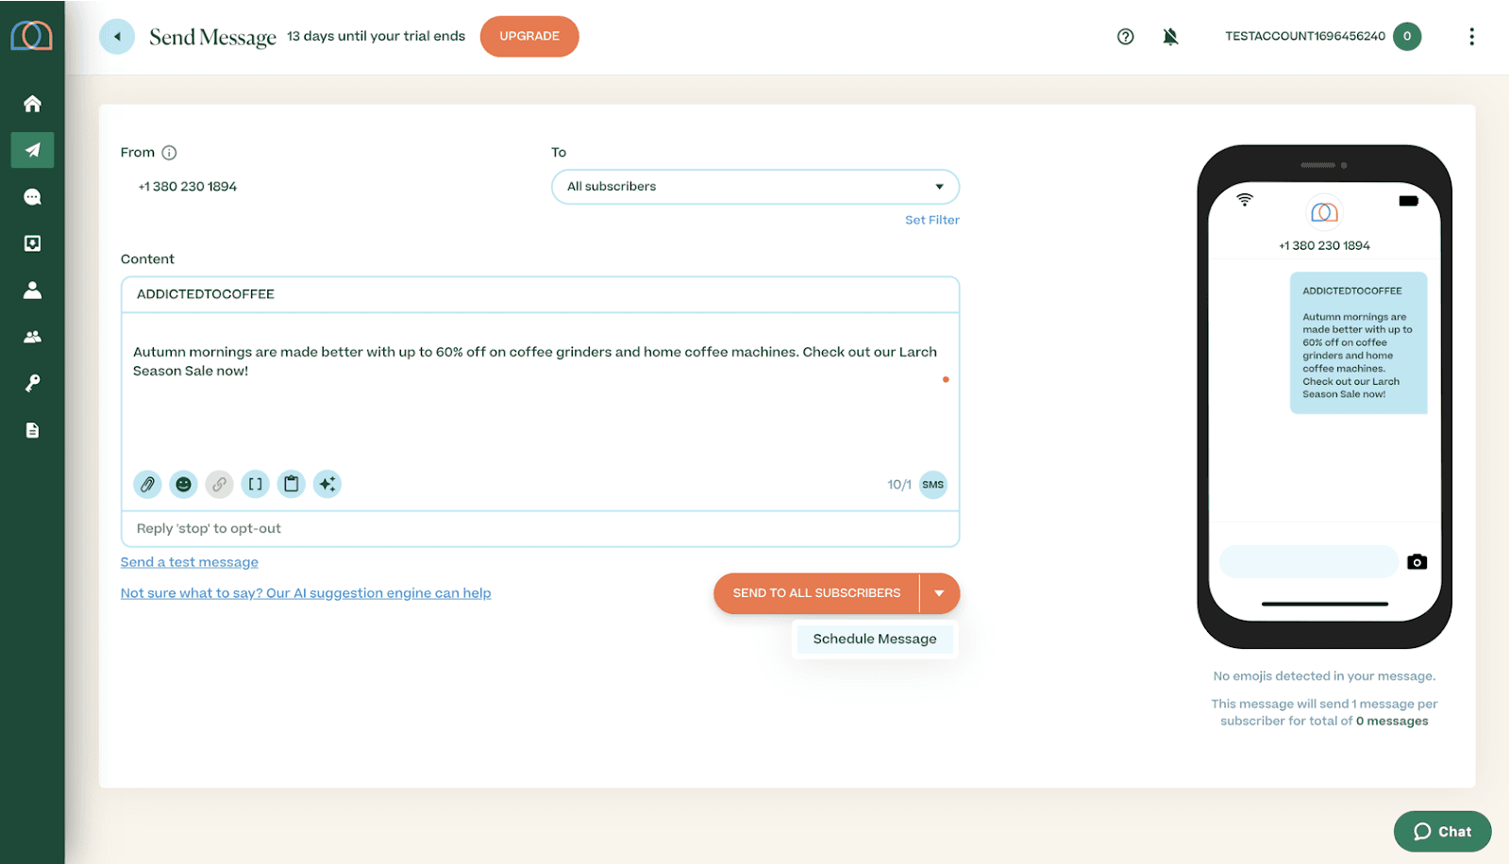Click the phone preview reply input bar
1510x864 pixels.
coord(1308,562)
